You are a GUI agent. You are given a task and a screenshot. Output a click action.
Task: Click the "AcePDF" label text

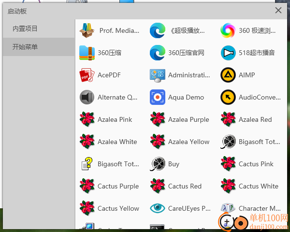[x=109, y=75]
